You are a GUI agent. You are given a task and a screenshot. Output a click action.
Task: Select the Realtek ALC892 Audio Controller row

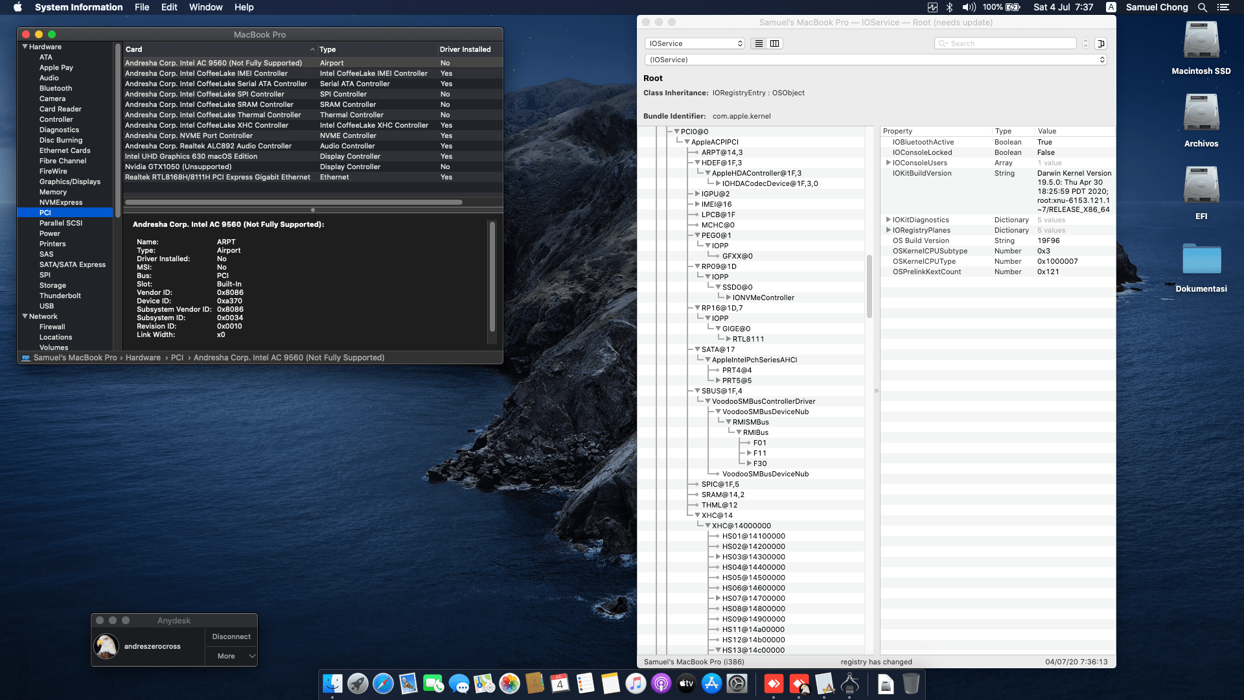click(x=313, y=146)
